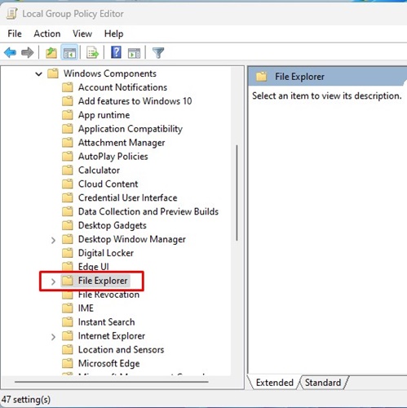Image resolution: width=407 pixels, height=408 pixels.
Task: Expand the Internet Explorer node
Action: (x=53, y=337)
